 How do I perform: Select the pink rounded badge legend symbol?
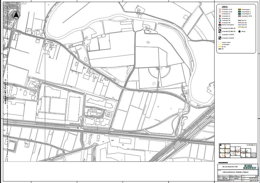pyautogui.click(x=240, y=16)
